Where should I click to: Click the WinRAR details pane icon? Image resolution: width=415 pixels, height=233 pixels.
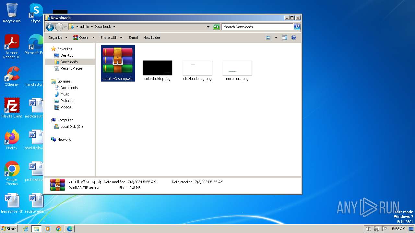[x=57, y=185]
